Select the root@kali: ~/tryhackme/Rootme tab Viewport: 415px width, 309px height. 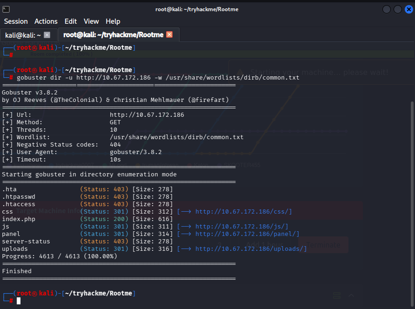[x=113, y=35]
